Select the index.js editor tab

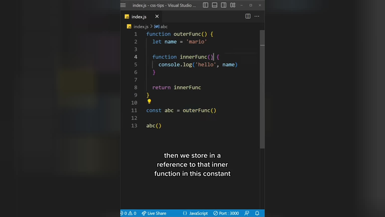pyautogui.click(x=139, y=16)
